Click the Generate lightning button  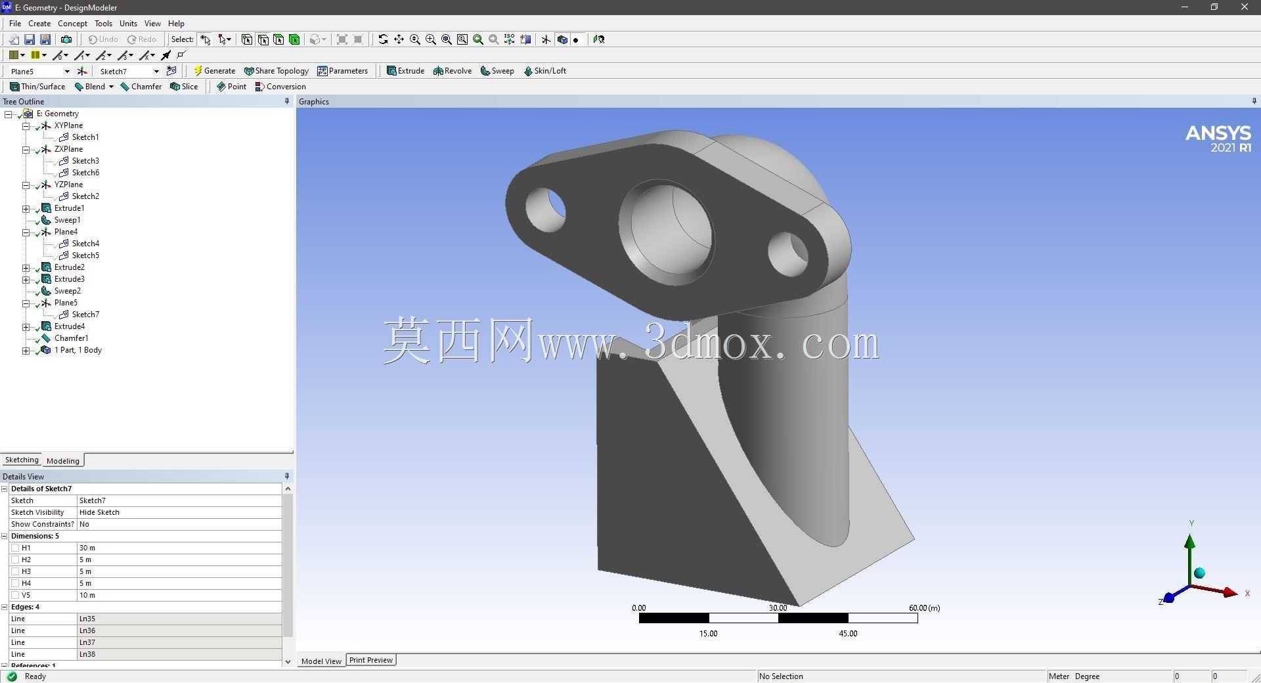click(215, 71)
